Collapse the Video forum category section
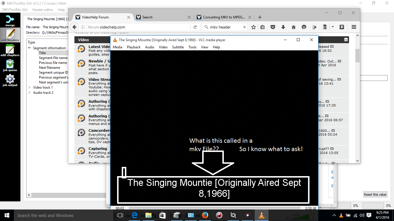394x221 pixels. tap(346, 40)
